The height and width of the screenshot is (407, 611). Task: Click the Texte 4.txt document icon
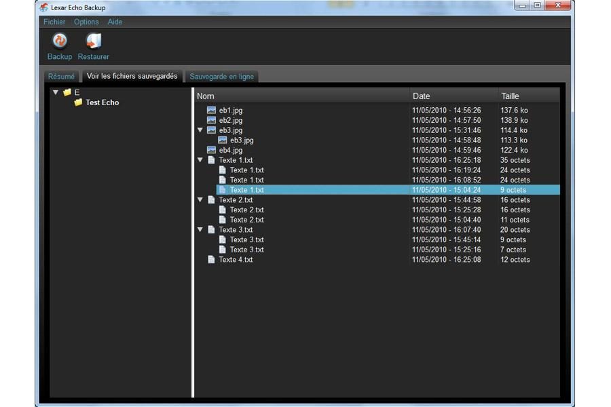211,259
